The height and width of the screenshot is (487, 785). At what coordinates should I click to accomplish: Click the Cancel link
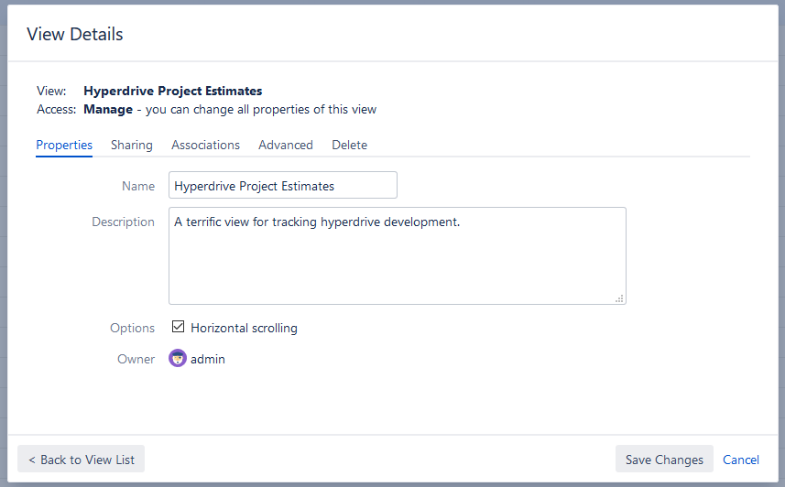tap(740, 460)
